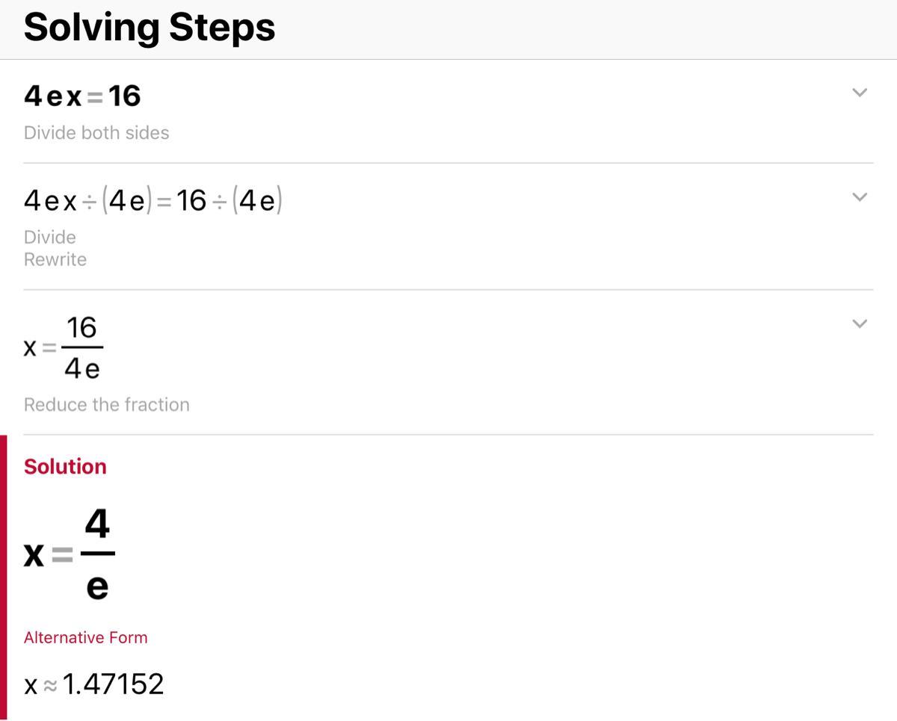
Task: Click the "Alternative Form" label
Action: pyautogui.click(x=86, y=638)
